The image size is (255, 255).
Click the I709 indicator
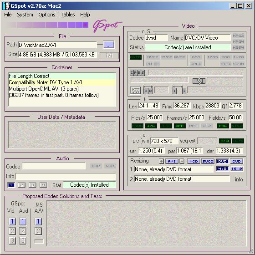coord(212,57)
